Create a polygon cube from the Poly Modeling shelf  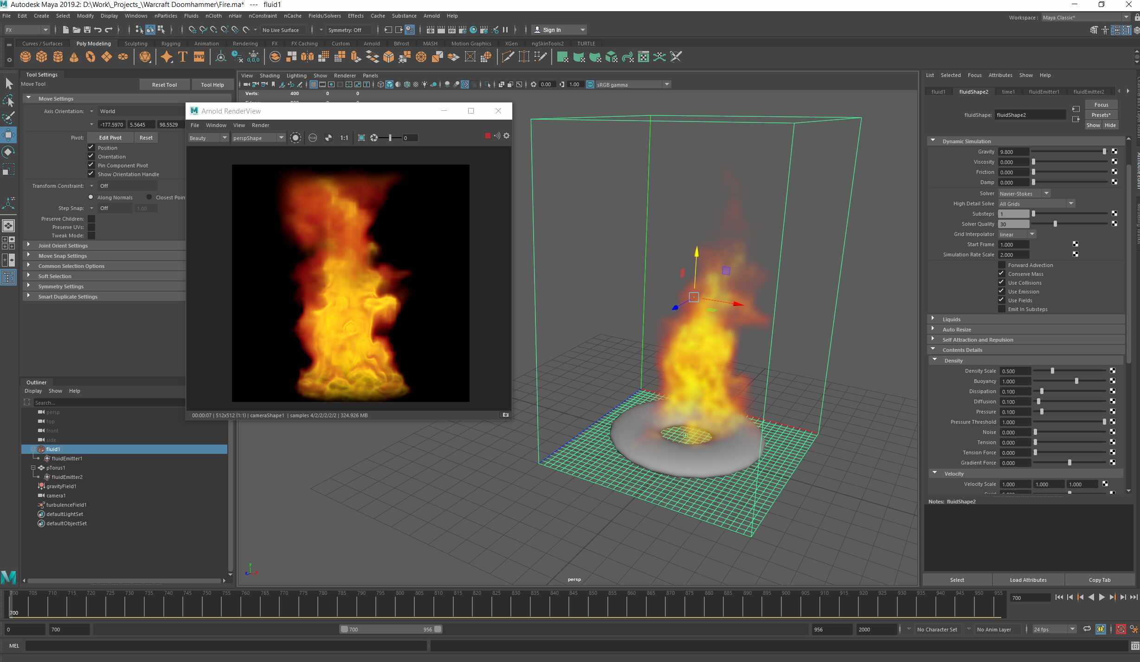click(41, 57)
